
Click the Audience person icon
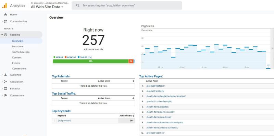[x=5, y=75]
